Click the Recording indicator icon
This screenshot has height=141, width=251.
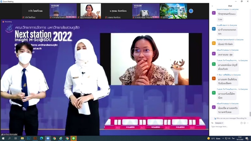[x=3, y=22]
